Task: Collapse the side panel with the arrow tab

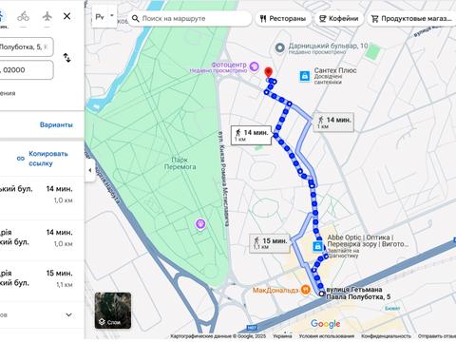Action: click(90, 170)
